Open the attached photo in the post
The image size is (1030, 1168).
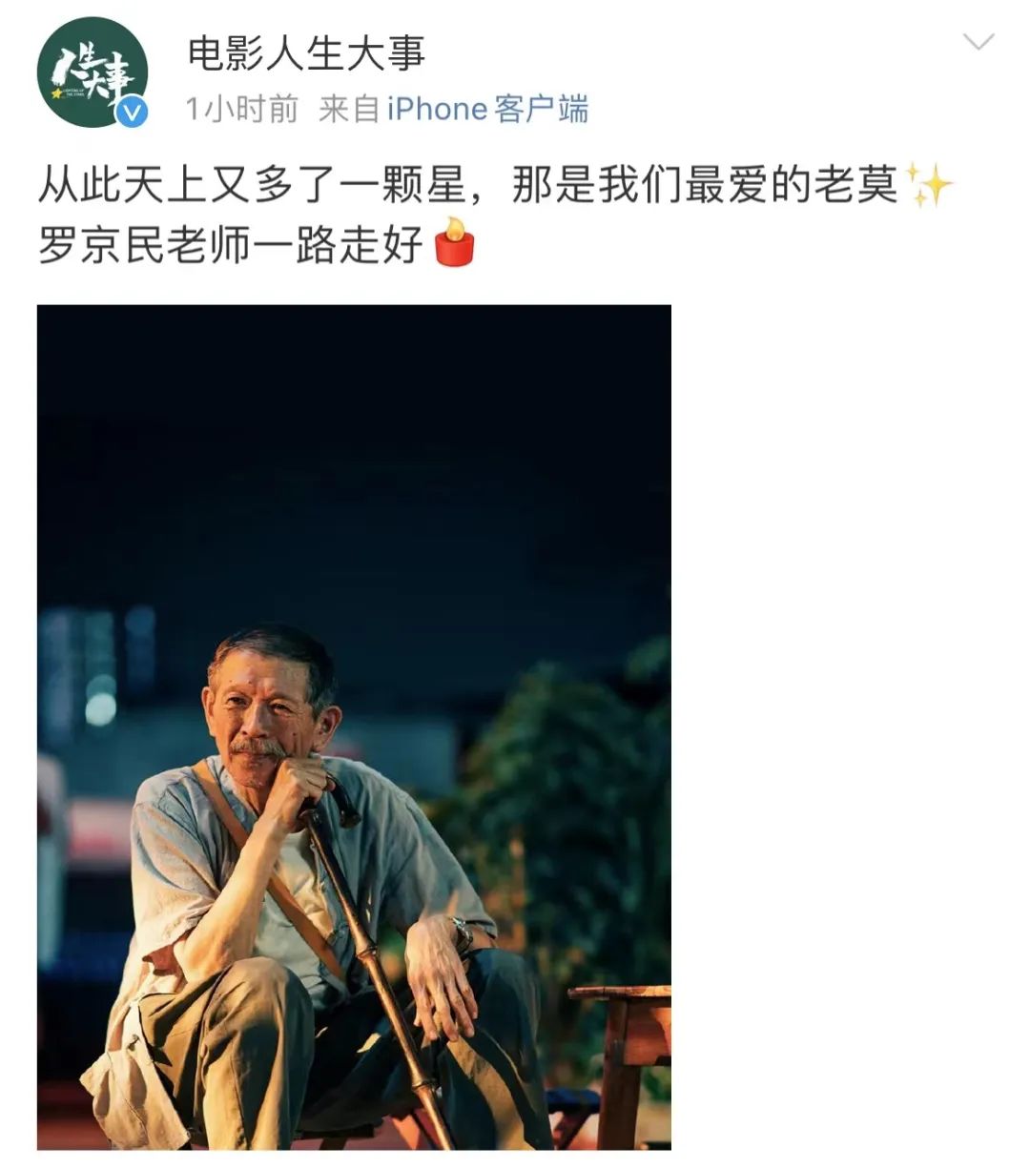354,727
